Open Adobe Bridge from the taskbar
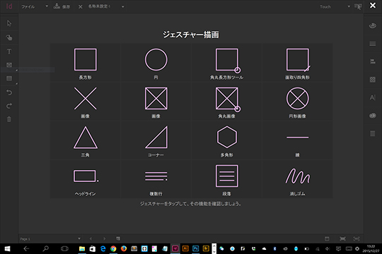Image resolution: width=382 pixels, height=254 pixels. pyautogui.click(x=206, y=248)
